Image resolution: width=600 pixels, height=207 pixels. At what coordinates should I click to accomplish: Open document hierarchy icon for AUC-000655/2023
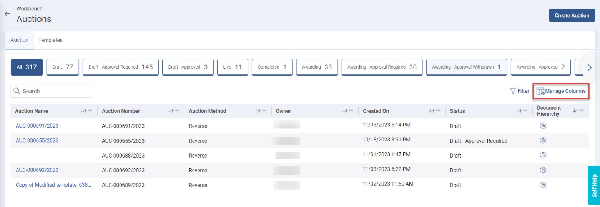543,140
